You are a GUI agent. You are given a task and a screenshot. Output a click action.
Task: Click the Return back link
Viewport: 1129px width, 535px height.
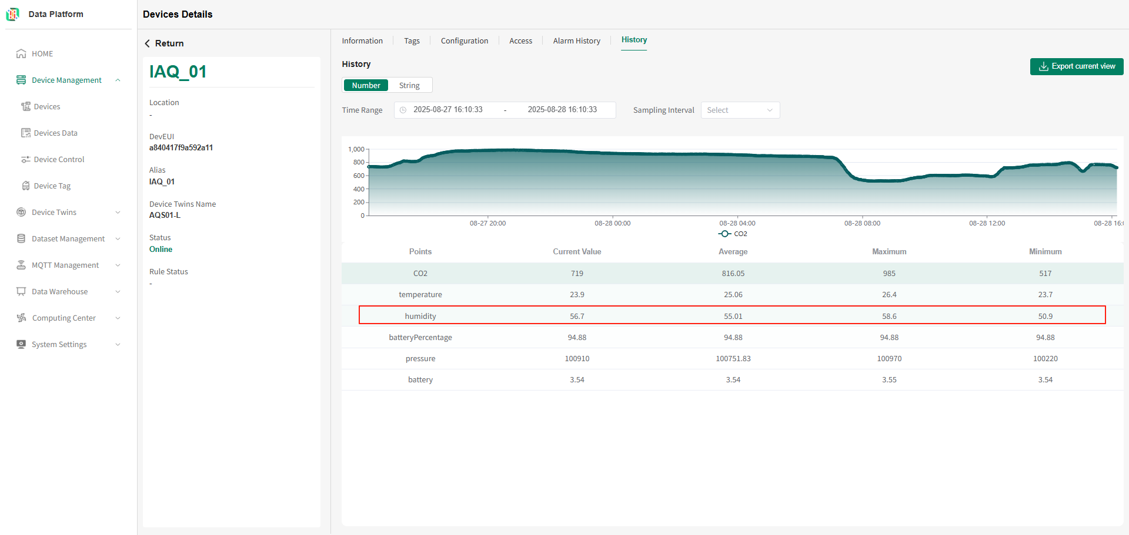[164, 43]
